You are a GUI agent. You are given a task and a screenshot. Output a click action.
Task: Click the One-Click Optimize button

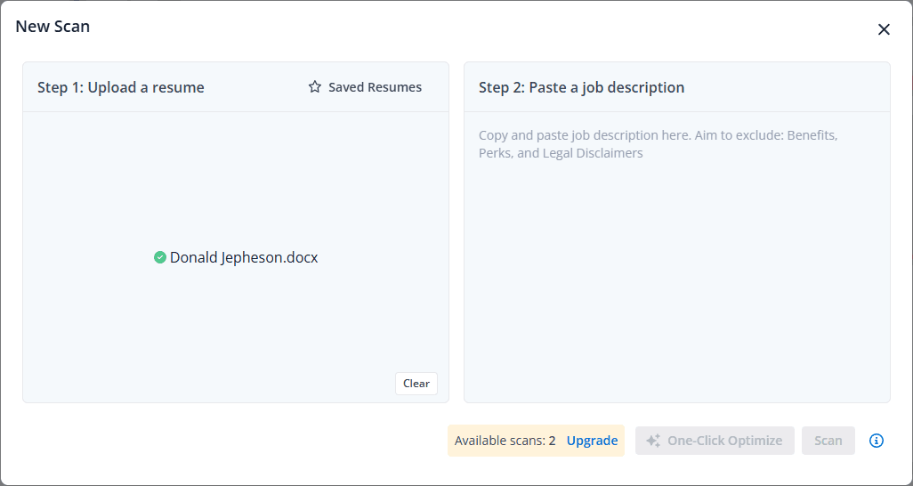tap(715, 441)
